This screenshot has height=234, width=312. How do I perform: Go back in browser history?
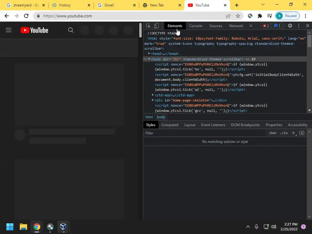click(x=7, y=16)
